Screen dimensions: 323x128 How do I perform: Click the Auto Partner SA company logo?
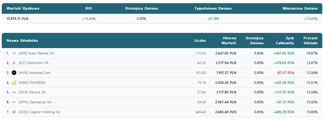[14, 53]
